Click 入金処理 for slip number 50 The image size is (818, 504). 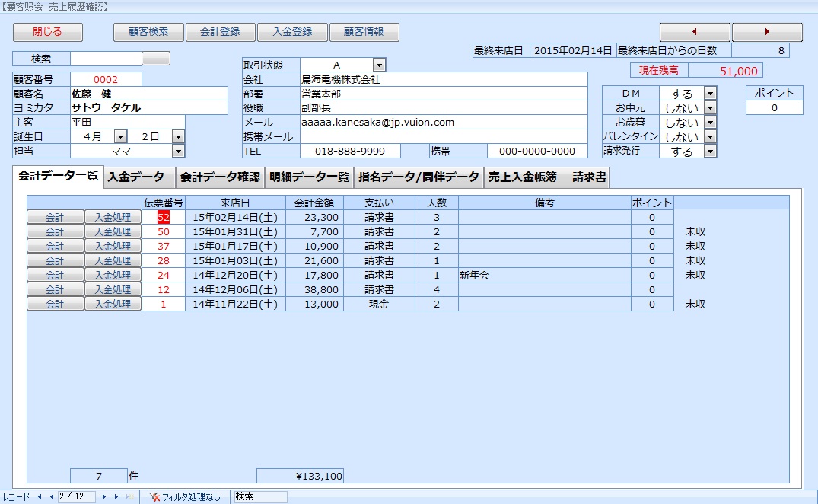click(x=113, y=231)
